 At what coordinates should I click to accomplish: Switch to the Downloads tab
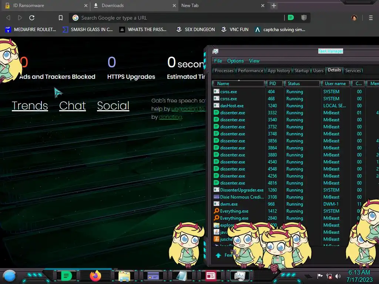point(134,6)
